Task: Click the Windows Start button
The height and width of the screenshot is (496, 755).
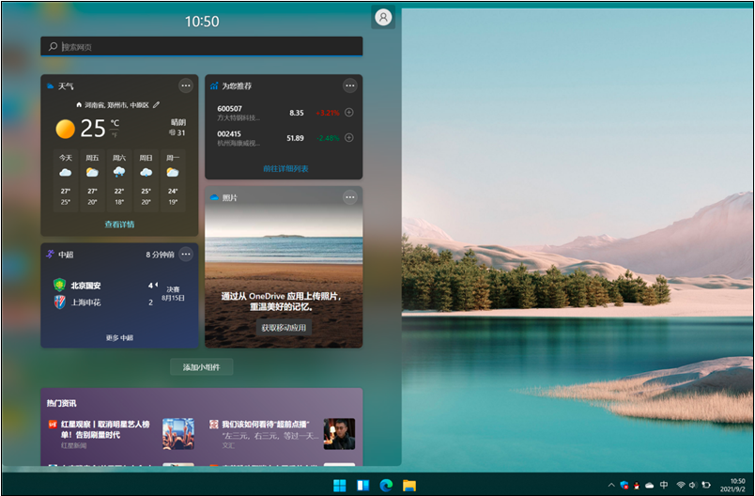Action: point(339,486)
